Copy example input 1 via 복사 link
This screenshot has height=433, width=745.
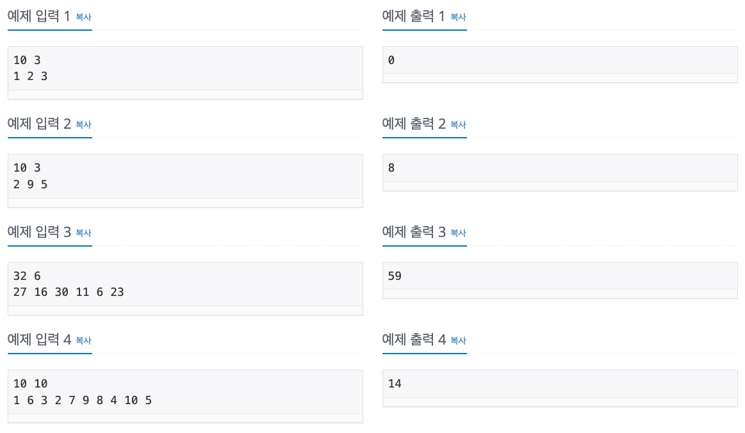83,17
